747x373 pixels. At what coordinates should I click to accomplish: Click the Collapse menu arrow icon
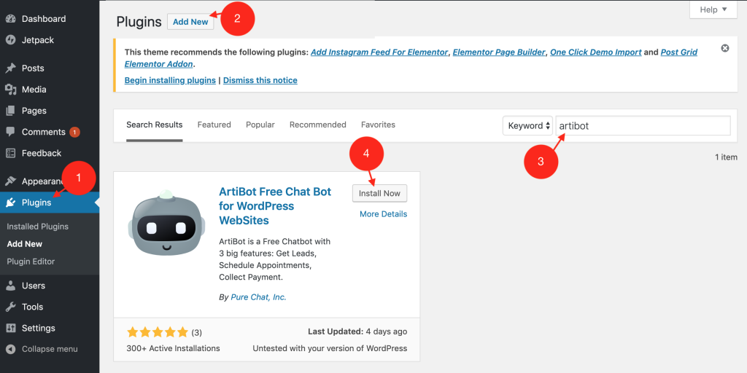pyautogui.click(x=10, y=349)
